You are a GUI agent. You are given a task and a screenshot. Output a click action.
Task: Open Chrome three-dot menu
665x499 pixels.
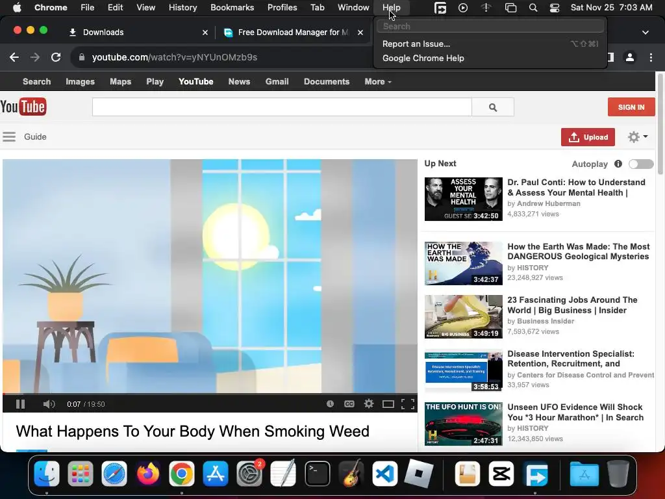click(x=651, y=57)
